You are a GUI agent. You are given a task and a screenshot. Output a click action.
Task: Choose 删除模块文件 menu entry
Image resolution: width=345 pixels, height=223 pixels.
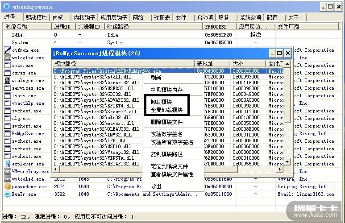[x=166, y=122]
